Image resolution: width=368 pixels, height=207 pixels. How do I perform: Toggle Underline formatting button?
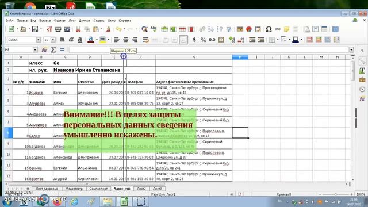80,40
